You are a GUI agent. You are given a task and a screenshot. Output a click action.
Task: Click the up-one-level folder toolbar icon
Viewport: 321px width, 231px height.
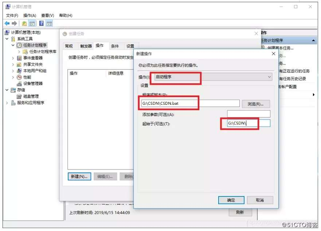pos(24,24)
